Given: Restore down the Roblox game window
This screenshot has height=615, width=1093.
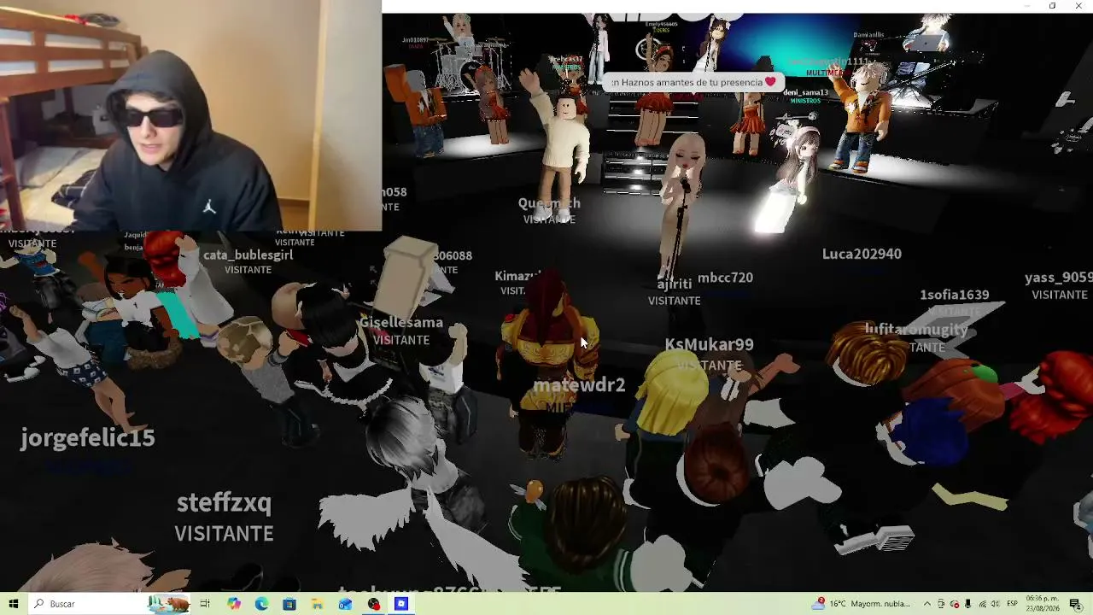Looking at the screenshot, I should pyautogui.click(x=1052, y=6).
